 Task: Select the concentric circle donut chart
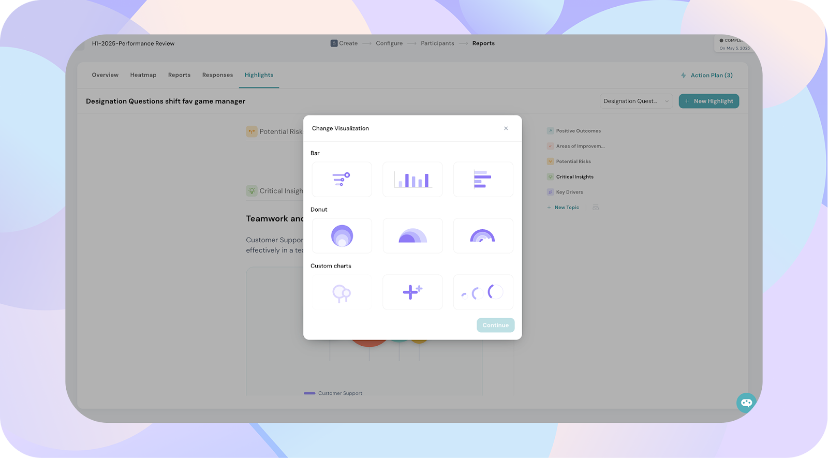pos(342,235)
